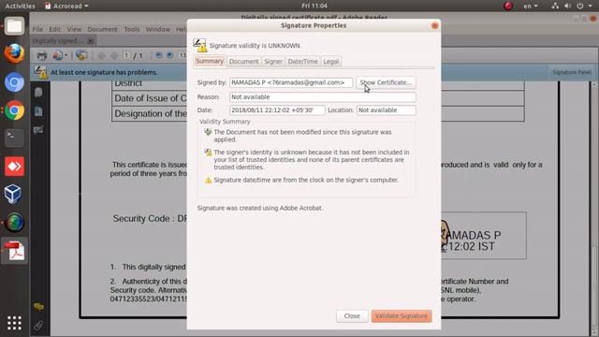The width and height of the screenshot is (599, 337).
Task: Launch VirtualBox from the dock
Action: point(14,194)
